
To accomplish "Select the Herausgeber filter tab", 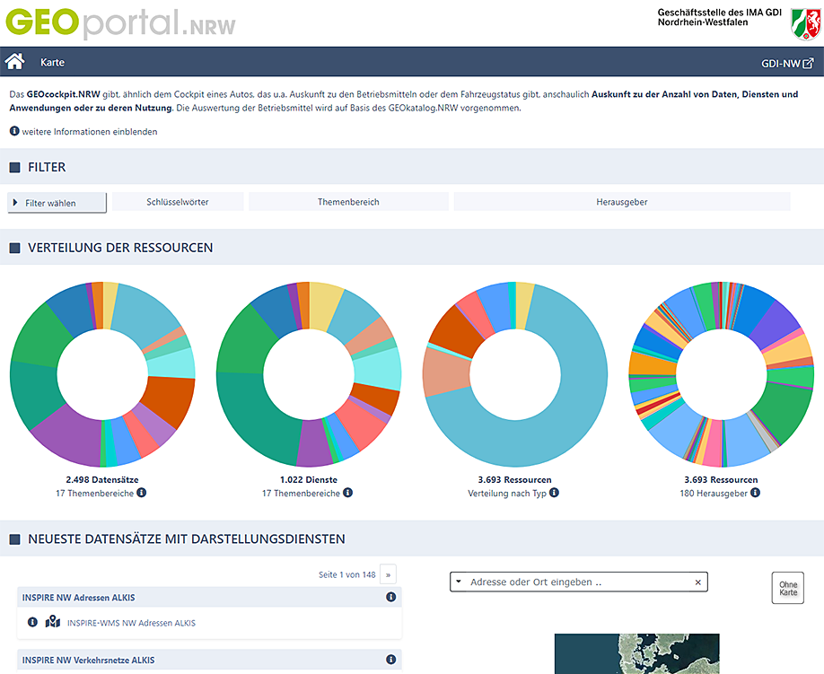I will click(x=622, y=202).
